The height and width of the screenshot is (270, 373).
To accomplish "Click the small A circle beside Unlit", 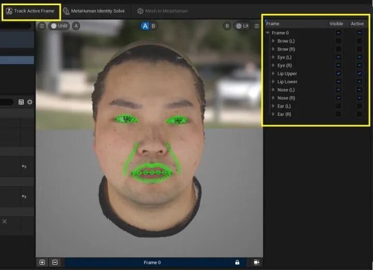I will 76,26.
